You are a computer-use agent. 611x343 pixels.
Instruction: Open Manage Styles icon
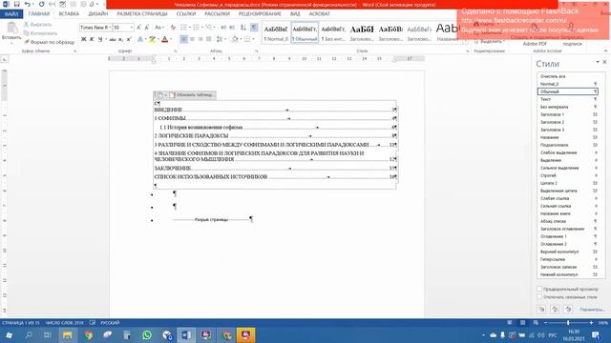[x=568, y=309]
